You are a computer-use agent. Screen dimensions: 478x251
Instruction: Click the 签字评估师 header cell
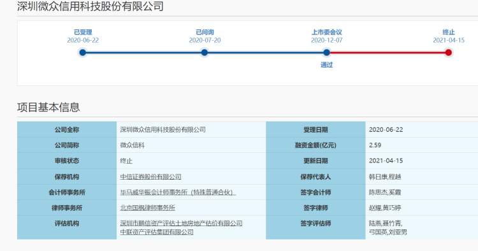(x=315, y=227)
